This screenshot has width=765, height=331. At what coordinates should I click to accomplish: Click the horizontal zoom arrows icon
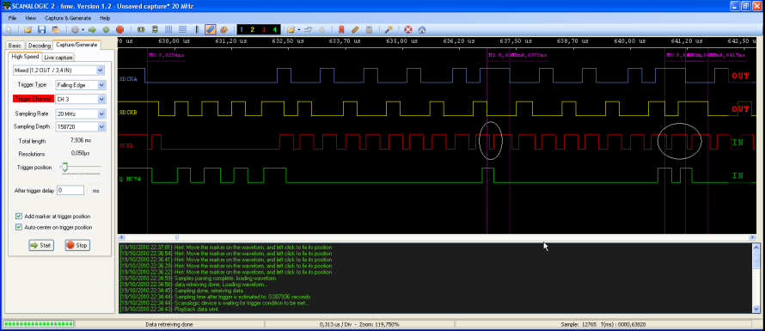click(x=142, y=30)
